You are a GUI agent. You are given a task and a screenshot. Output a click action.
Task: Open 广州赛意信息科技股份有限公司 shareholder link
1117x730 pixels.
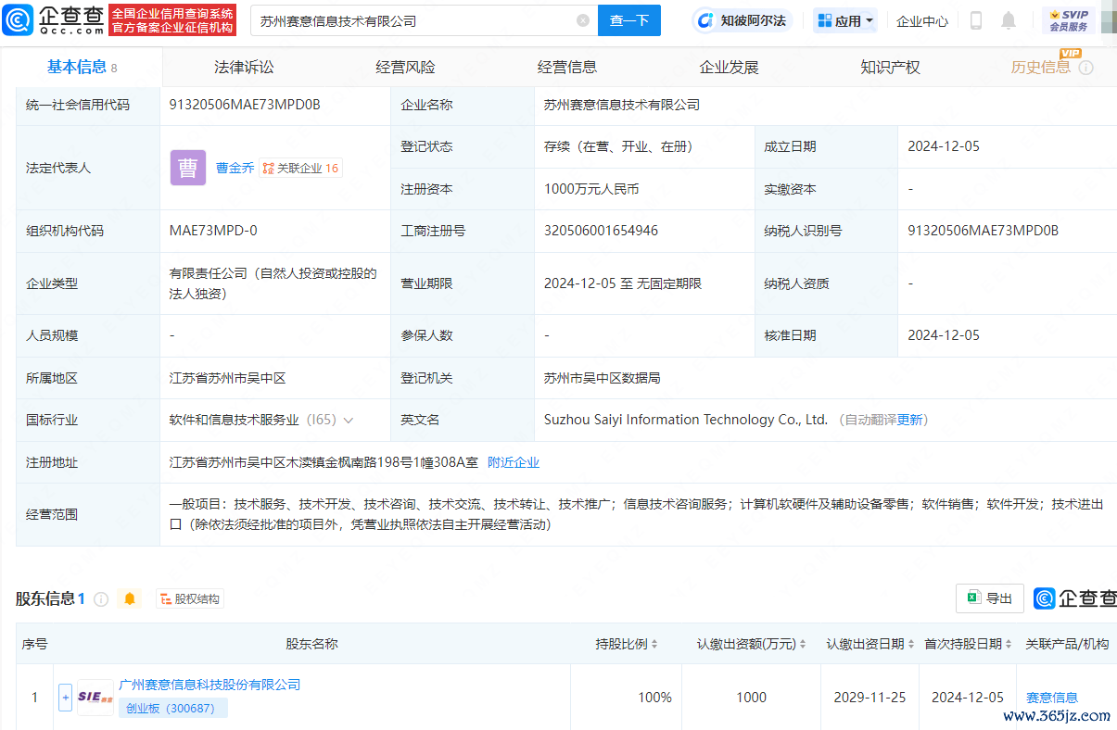click(209, 685)
